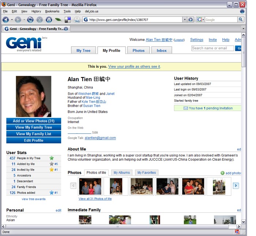Click the browser Forward arrow button
Image resolution: width=256 pixels, height=236 pixels.
point(18,20)
